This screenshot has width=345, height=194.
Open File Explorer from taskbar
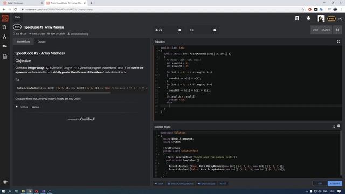pos(23,191)
